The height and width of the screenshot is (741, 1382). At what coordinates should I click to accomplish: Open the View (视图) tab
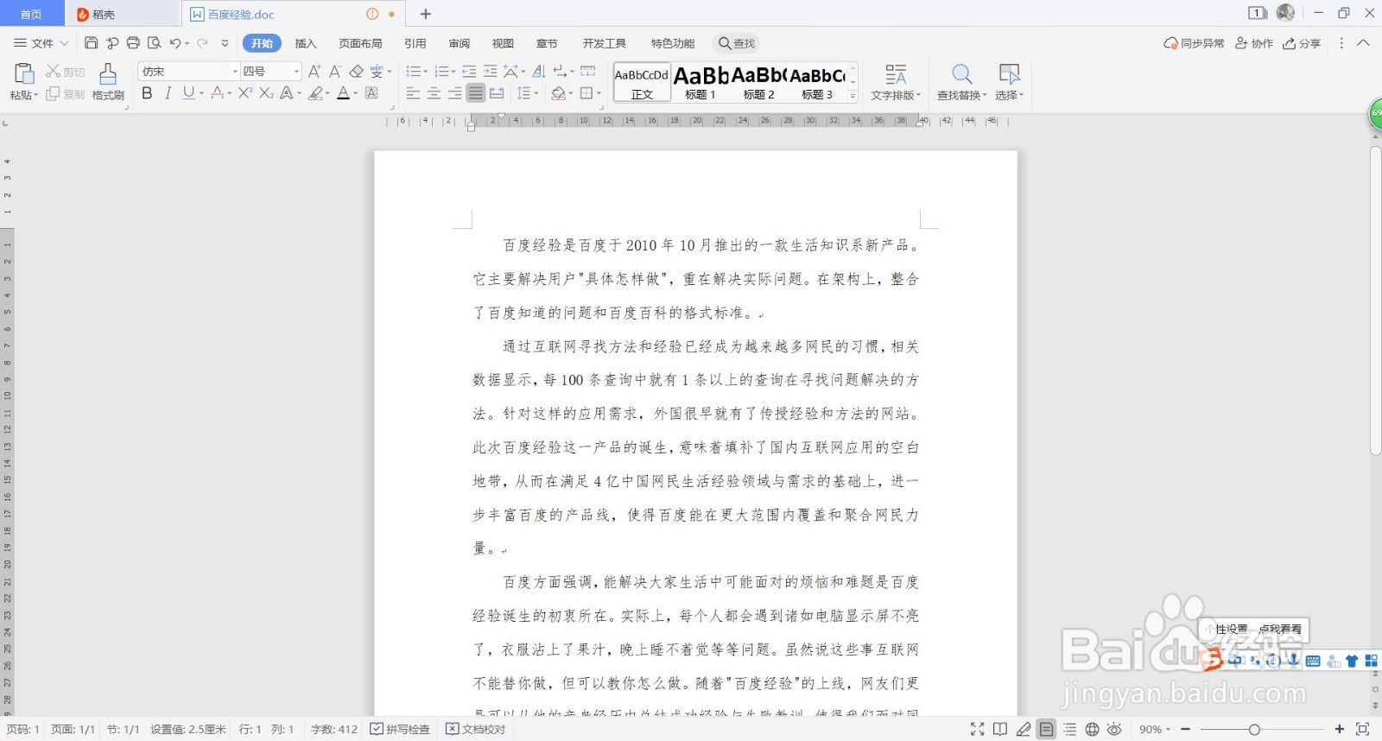pos(503,43)
